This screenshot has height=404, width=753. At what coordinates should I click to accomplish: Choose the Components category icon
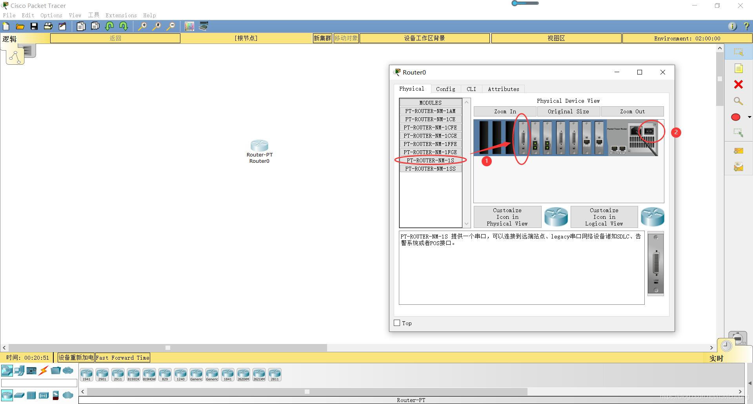click(31, 370)
